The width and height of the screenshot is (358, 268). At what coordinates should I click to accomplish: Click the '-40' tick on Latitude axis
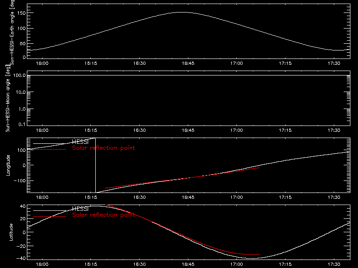[21, 258]
